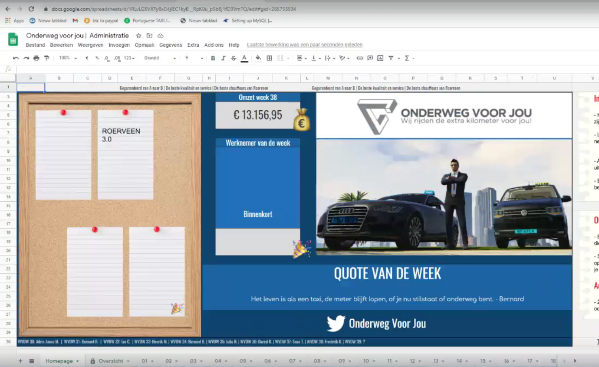Screen dimensions: 599x367
Task: Open the text color picker
Action: (244, 58)
